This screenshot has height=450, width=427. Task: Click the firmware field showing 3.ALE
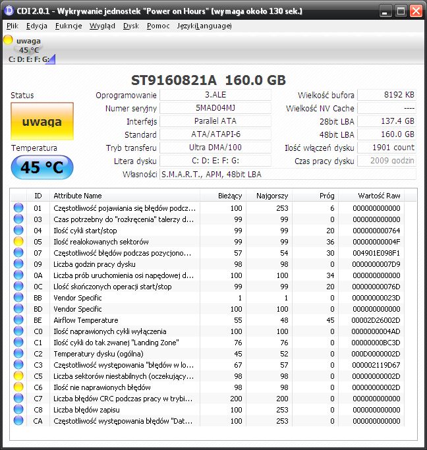click(215, 95)
